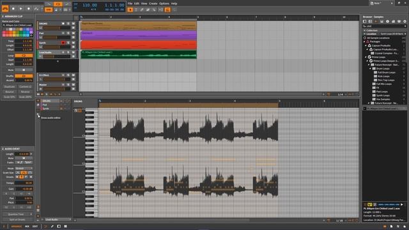Image resolution: width=409 pixels, height=230 pixels.
Task: Start playback with the Play button
Action: [x=21, y=8]
